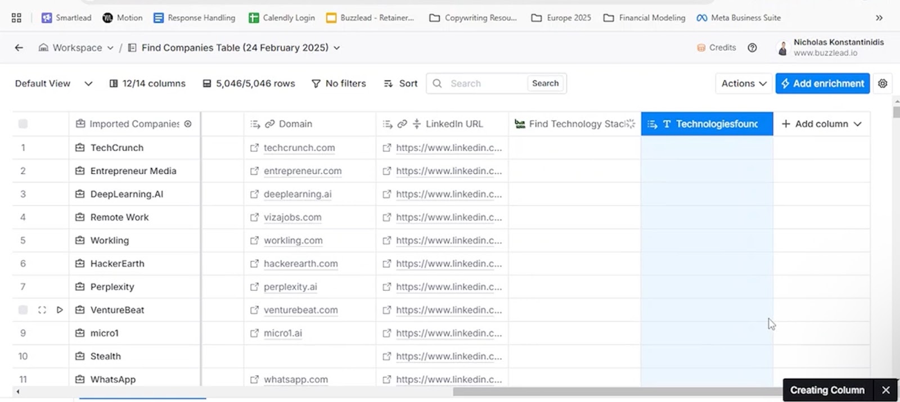This screenshot has width=900, height=402.
Task: Open the Europe 2025 bookmark folder
Action: 561,18
